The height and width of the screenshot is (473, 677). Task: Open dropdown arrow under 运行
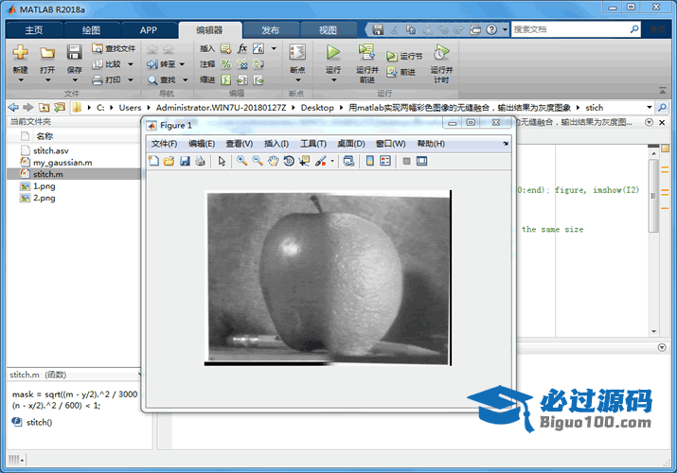click(x=333, y=80)
